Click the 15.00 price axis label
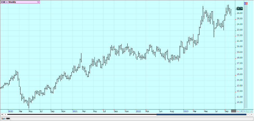The height and width of the screenshot is (121, 254). click(240, 75)
